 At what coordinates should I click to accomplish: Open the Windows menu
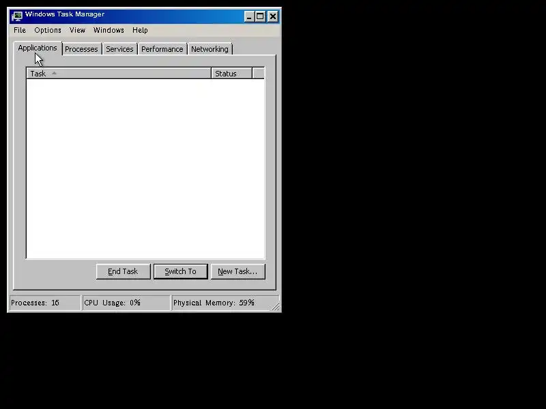tap(109, 30)
